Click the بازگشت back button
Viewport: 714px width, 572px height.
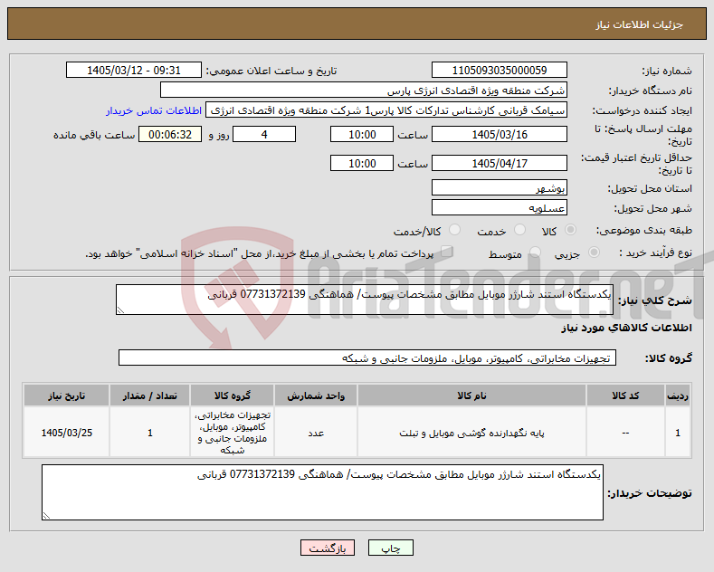coord(328,548)
